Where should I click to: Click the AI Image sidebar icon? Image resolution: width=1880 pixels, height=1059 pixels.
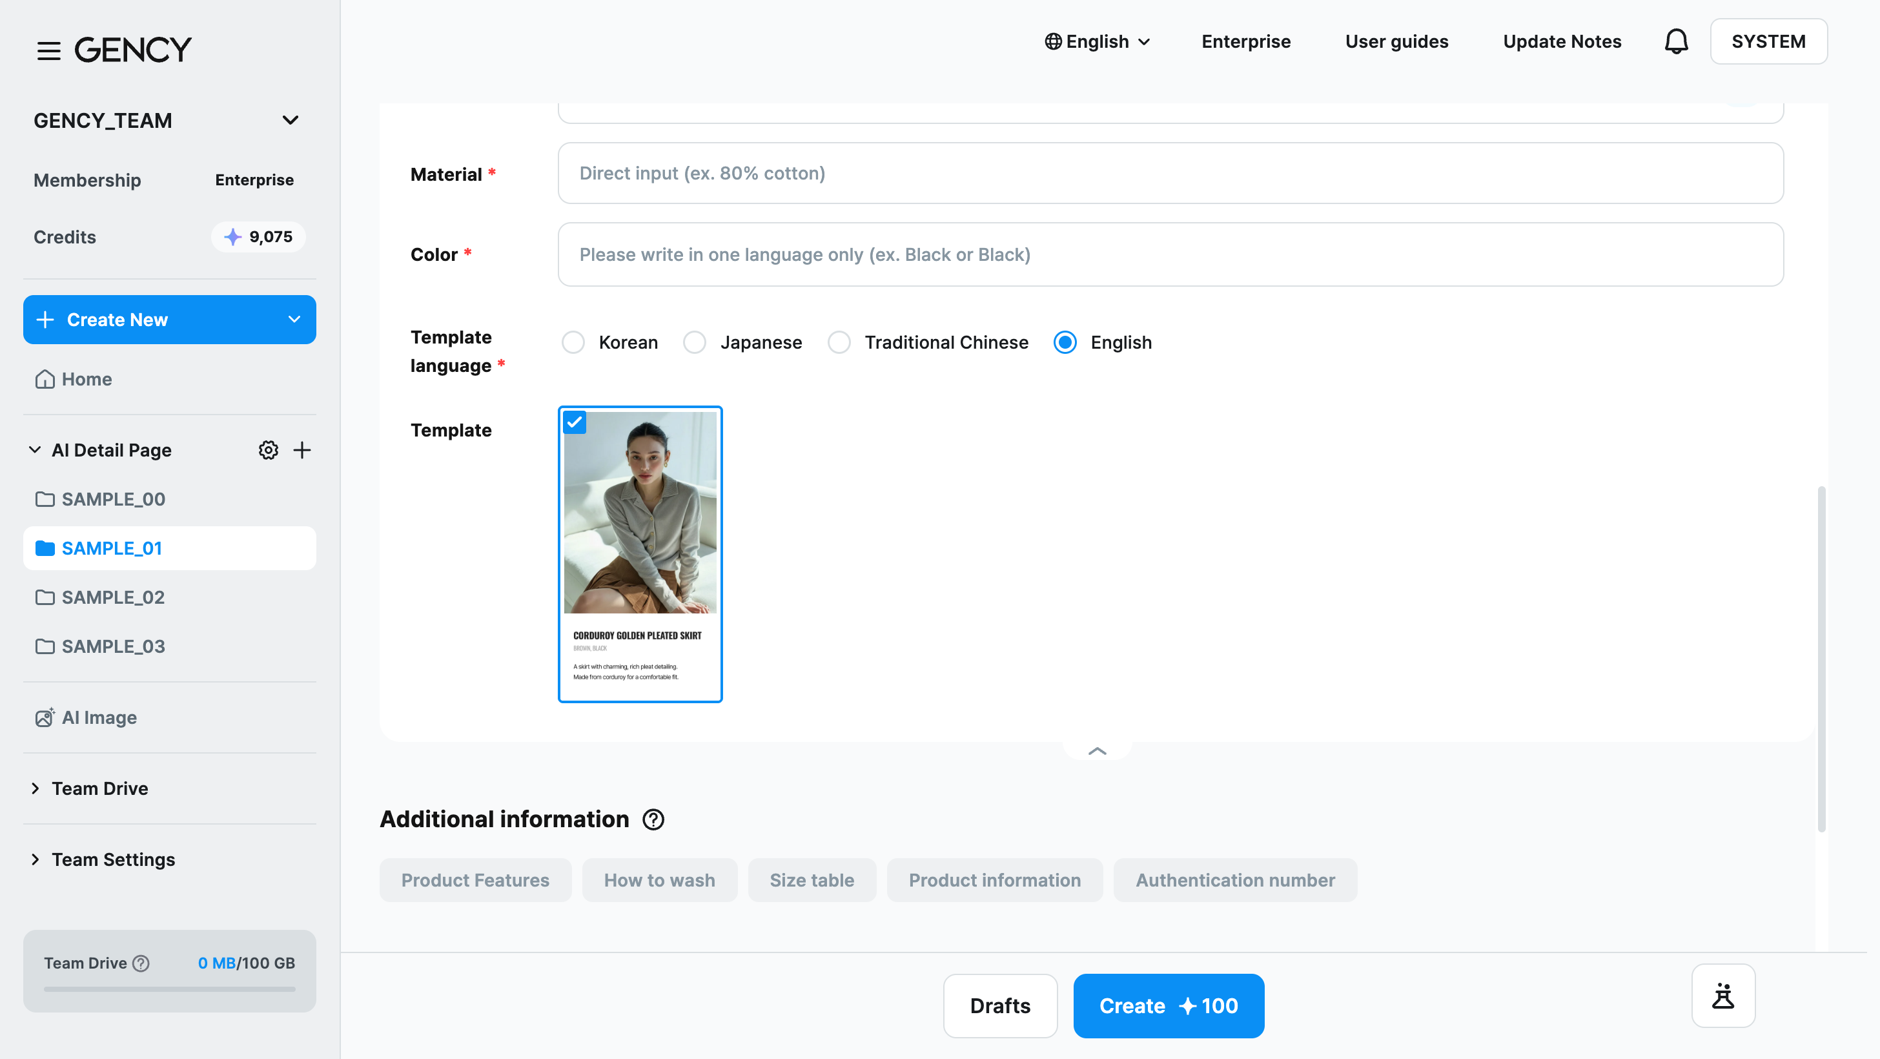pos(45,717)
